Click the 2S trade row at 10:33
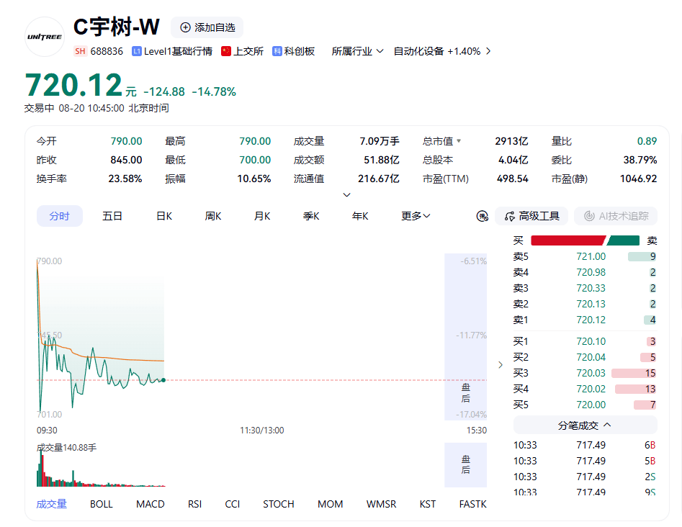Viewport: 682px width, 527px height. (x=585, y=477)
